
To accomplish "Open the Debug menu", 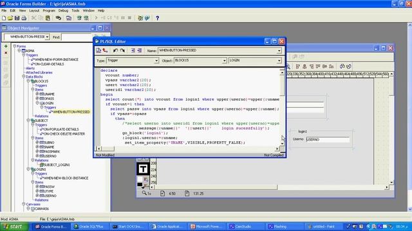I will 63,10.
